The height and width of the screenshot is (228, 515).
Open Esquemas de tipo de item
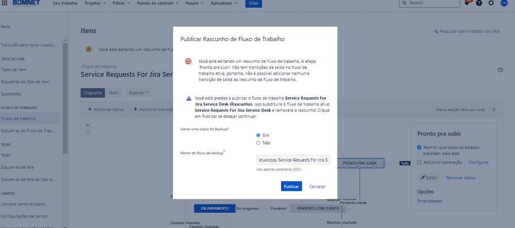25,82
